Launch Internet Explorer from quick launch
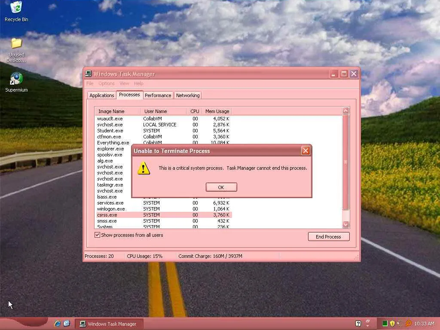Viewport: 440px width, 330px height. (58, 324)
